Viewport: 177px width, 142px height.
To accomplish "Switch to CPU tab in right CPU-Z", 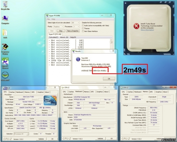I will tap(123, 92).
